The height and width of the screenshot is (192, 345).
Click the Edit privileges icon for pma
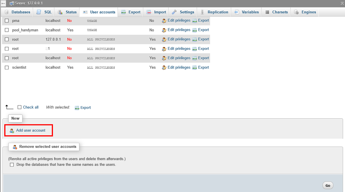coord(164,21)
